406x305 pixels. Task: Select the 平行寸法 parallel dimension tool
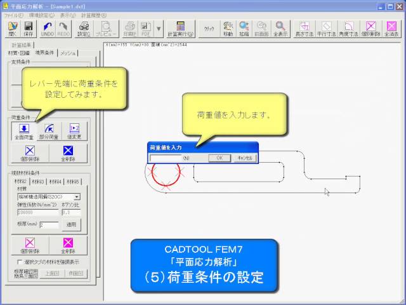326,29
